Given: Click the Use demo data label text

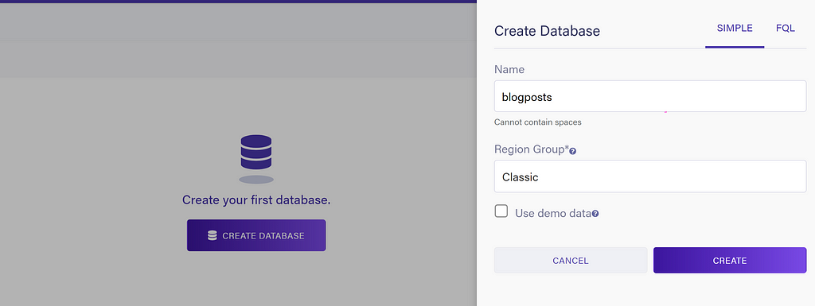Looking at the screenshot, I should pos(553,213).
